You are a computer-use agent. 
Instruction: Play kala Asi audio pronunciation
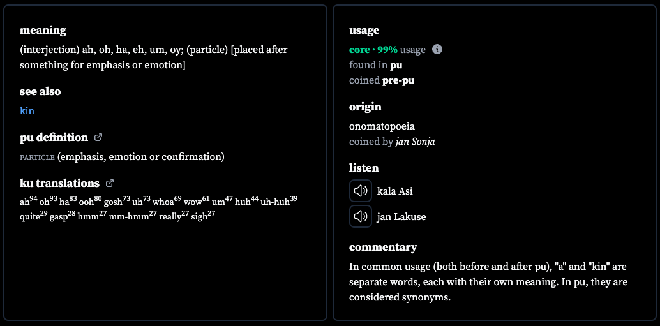click(x=360, y=191)
